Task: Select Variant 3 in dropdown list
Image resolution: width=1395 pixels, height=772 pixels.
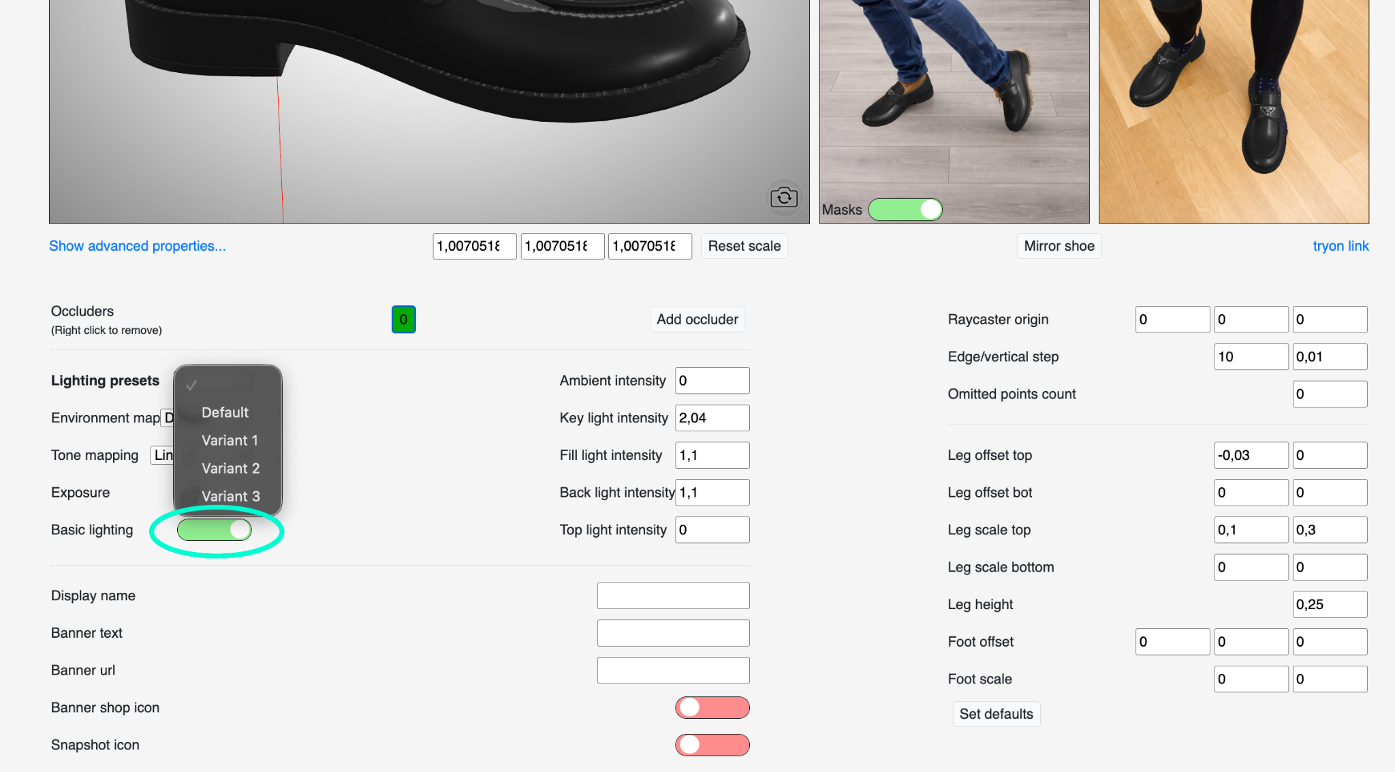Action: 230,496
